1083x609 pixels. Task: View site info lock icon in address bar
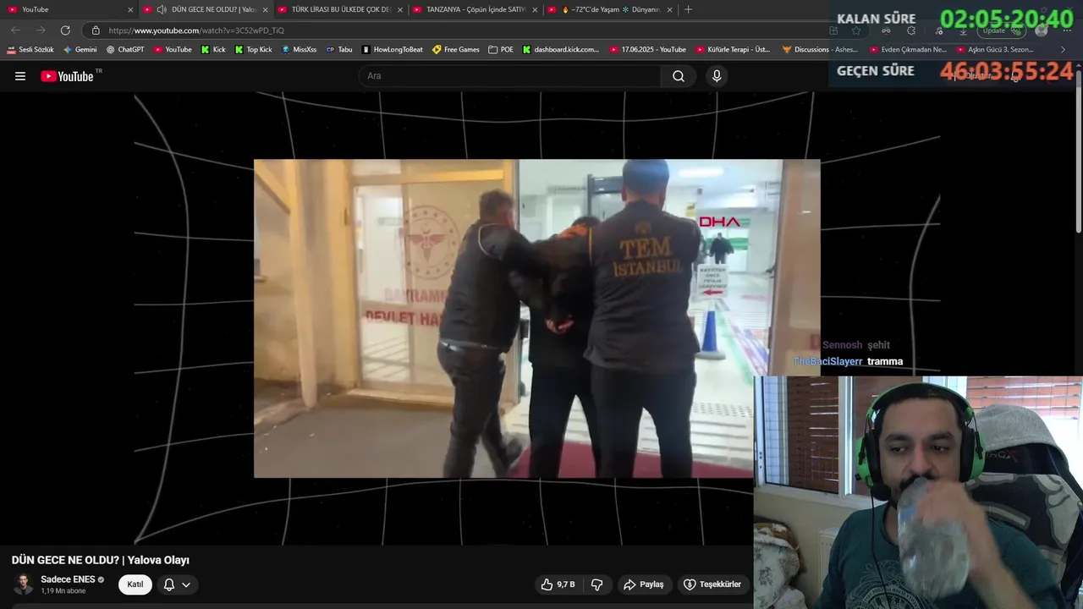tap(96, 30)
